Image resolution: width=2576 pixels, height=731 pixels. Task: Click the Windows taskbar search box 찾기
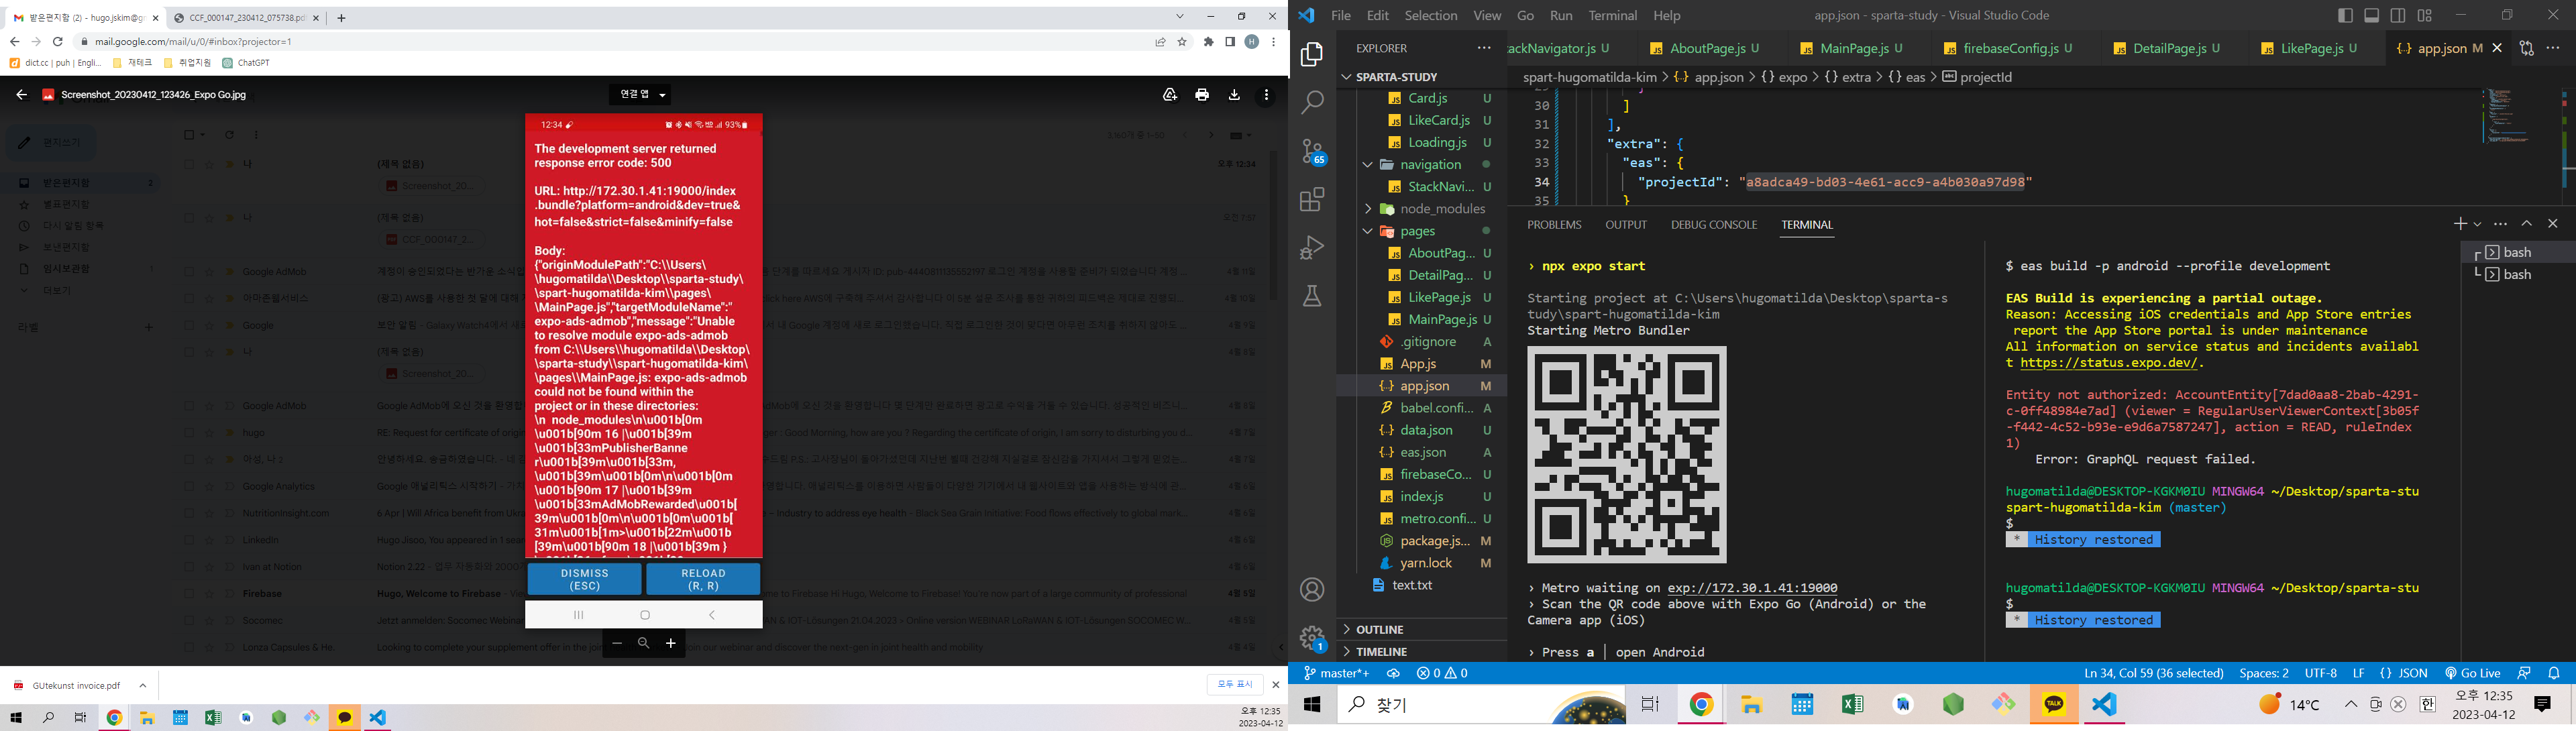(x=1482, y=705)
